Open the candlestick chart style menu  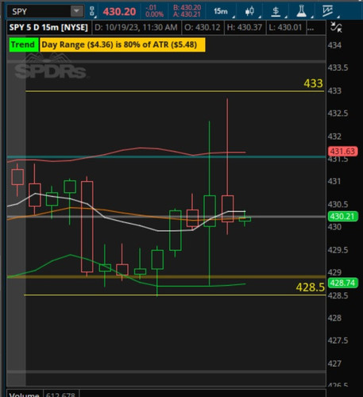(249, 11)
